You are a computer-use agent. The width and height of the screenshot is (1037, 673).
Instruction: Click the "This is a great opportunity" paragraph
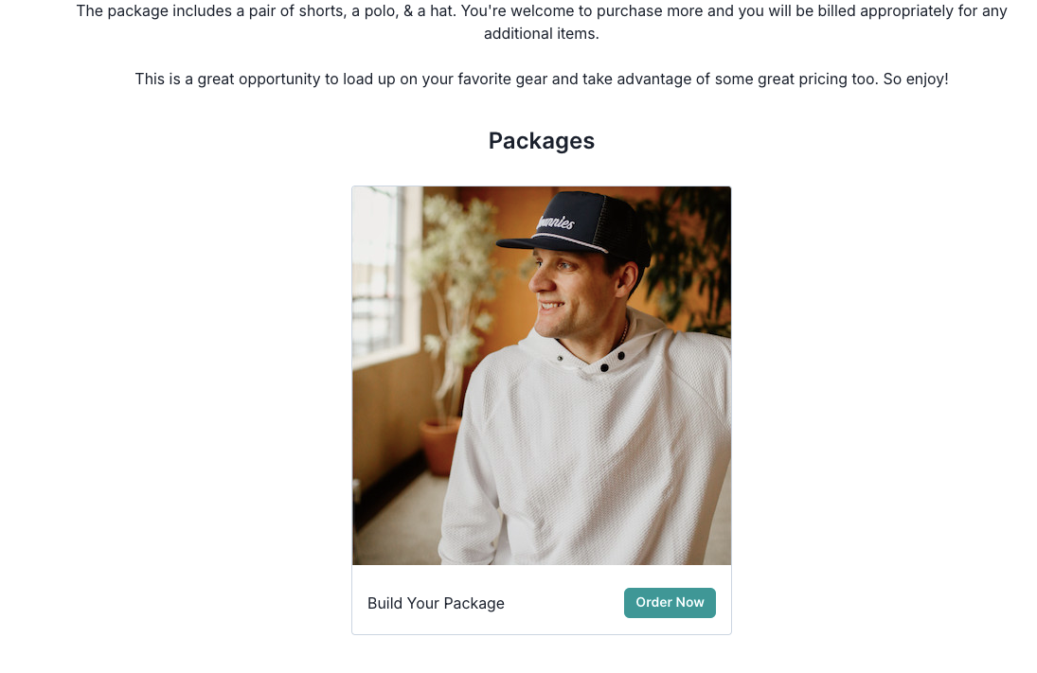541,80
